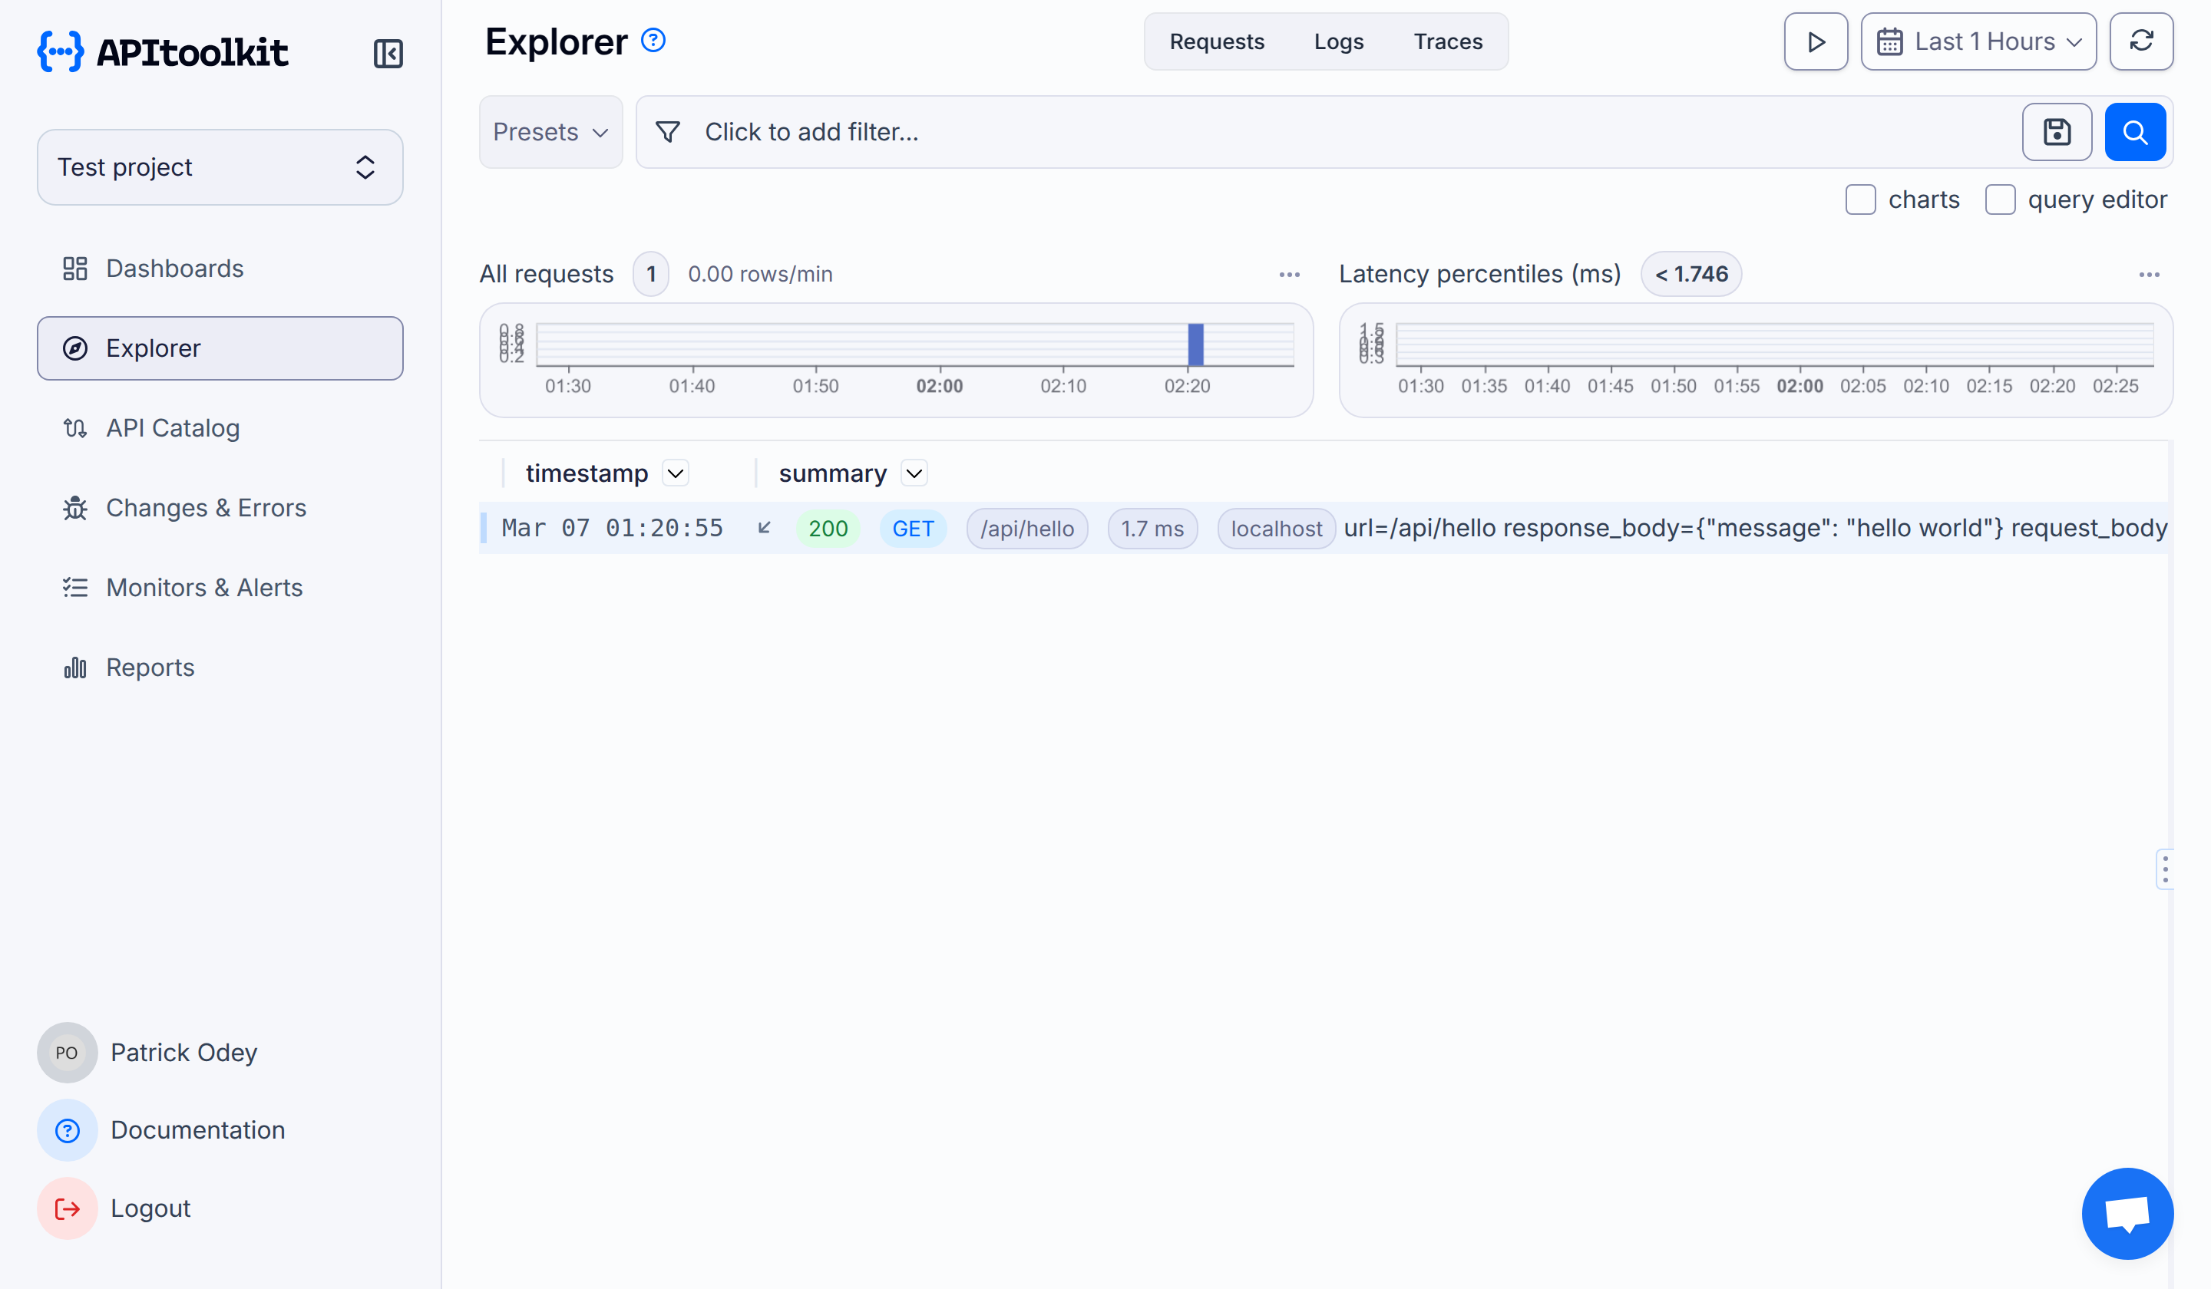The height and width of the screenshot is (1289, 2211).
Task: Enable the query editor checkbox
Action: [2000, 200]
